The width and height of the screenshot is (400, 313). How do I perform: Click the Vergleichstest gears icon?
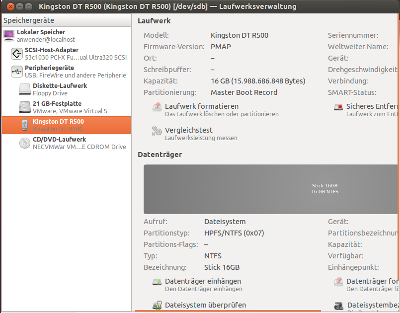pyautogui.click(x=157, y=131)
